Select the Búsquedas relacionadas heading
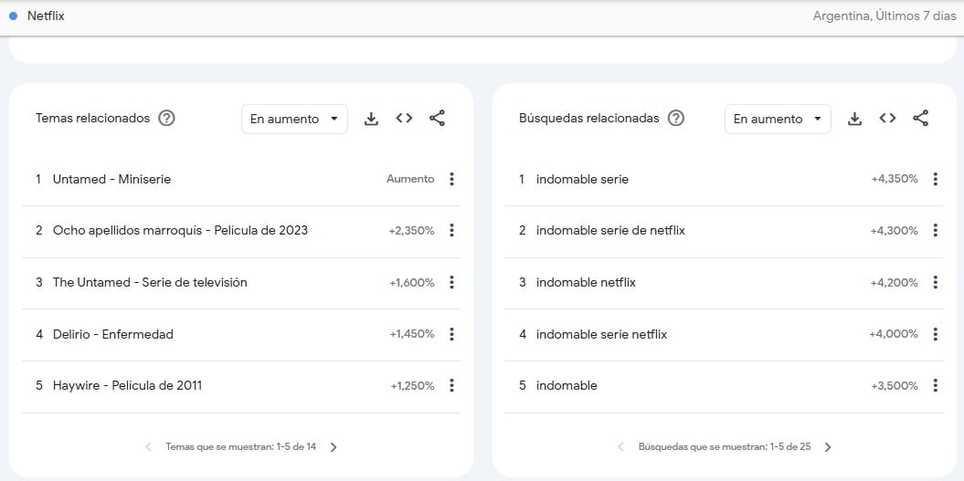 [589, 118]
